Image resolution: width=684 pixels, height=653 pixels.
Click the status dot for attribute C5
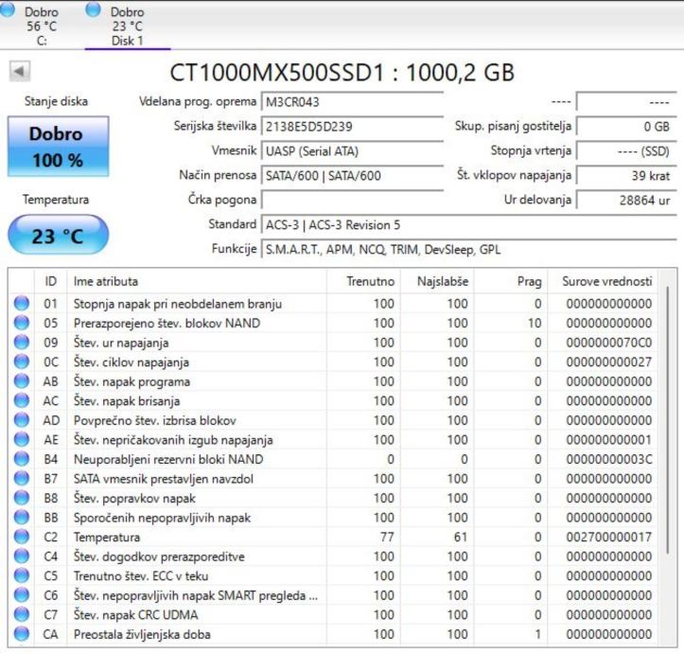pyautogui.click(x=22, y=575)
